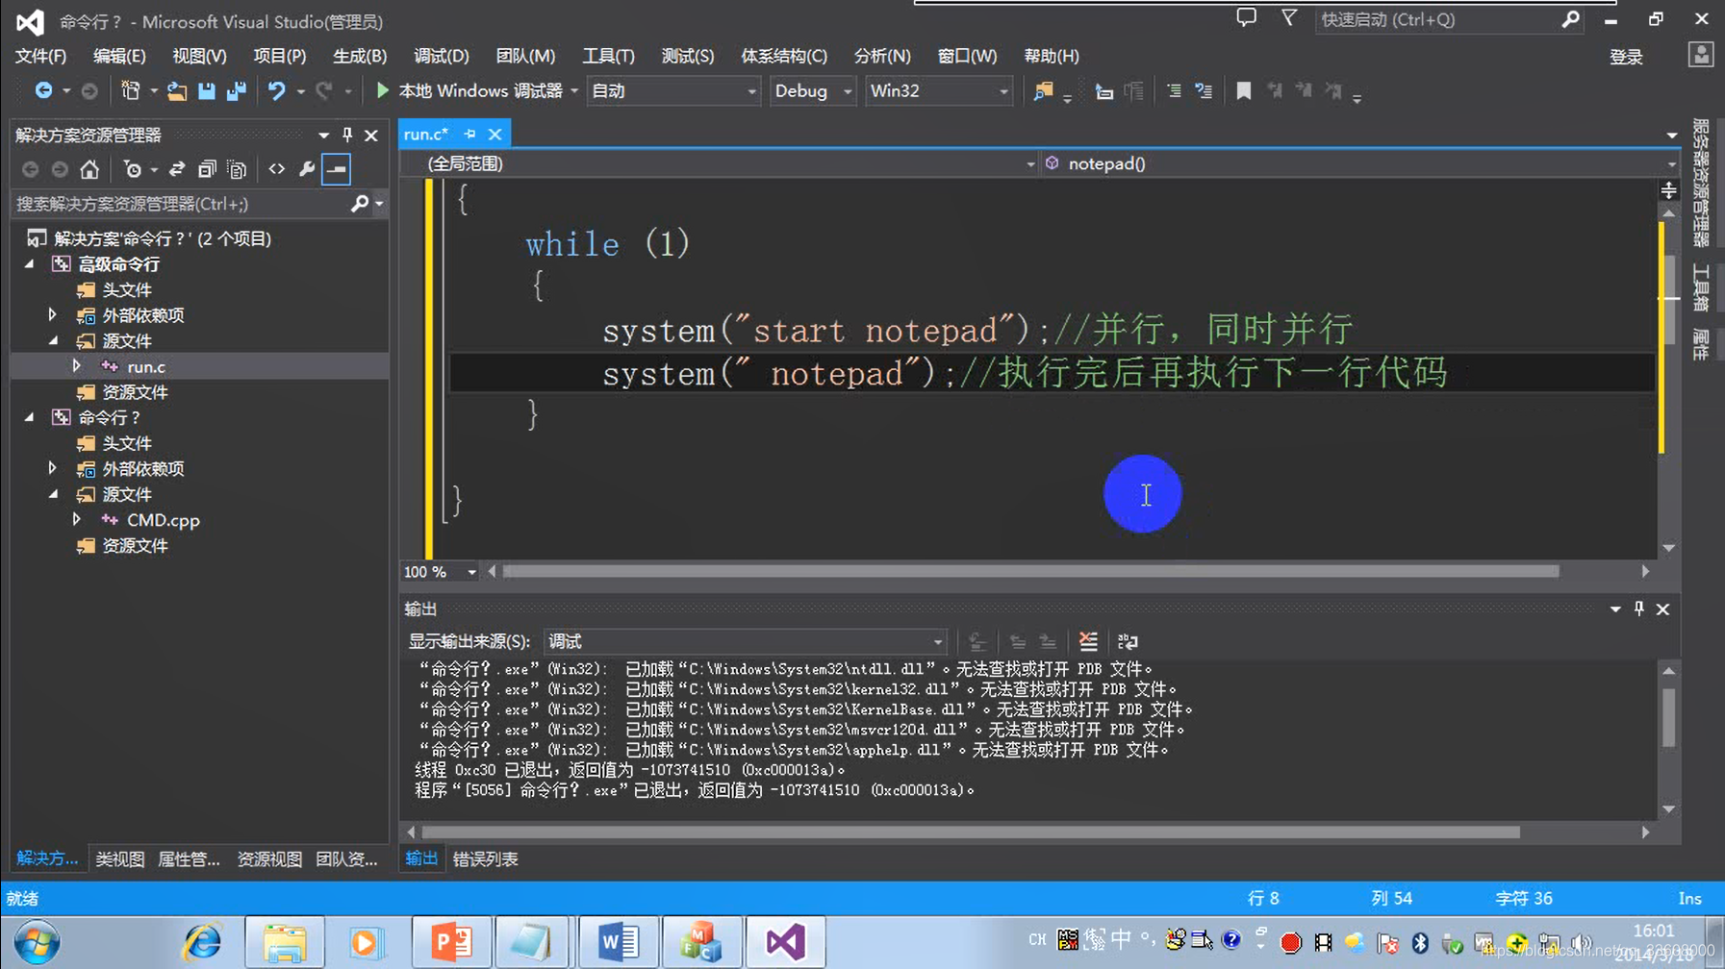1725x969 pixels.
Task: Click the notifications filter icon
Action: tap(1288, 18)
